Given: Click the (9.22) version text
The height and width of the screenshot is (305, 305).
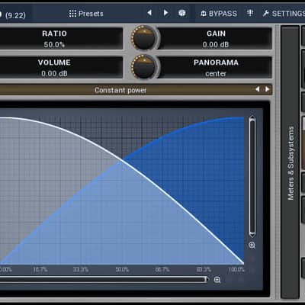Looking at the screenshot, I should coord(15,15).
